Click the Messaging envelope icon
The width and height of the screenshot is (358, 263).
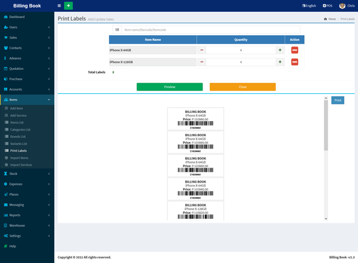click(6, 205)
